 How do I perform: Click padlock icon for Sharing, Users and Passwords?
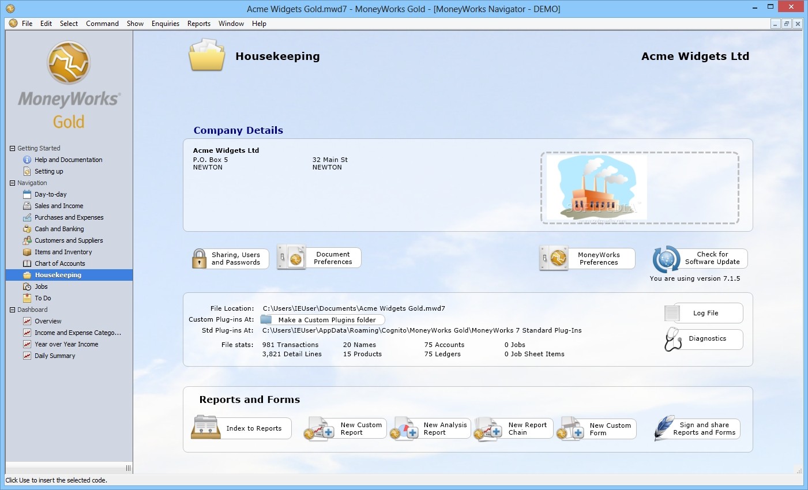click(x=199, y=258)
